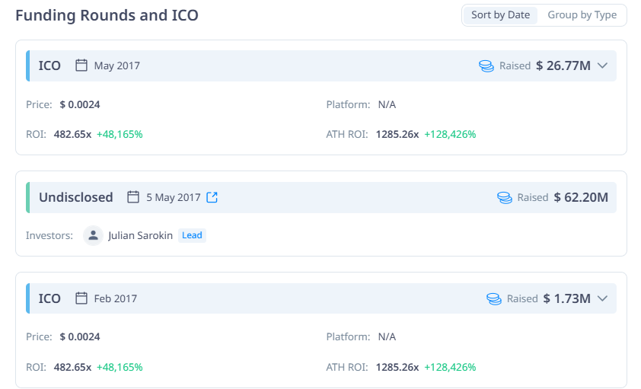Click Julian Sarokin's avatar icon
Image resolution: width=641 pixels, height=389 pixels.
coord(93,235)
